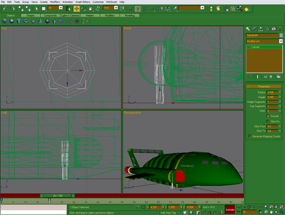Jump to the start of animation

(x=239, y=207)
